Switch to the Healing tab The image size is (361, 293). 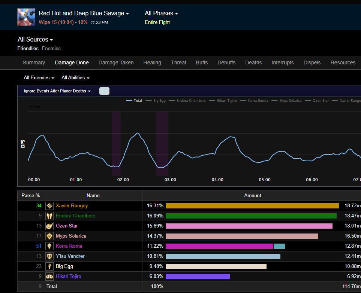pyautogui.click(x=152, y=63)
